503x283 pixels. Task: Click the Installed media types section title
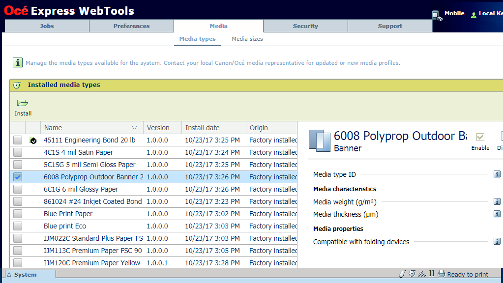pos(64,85)
